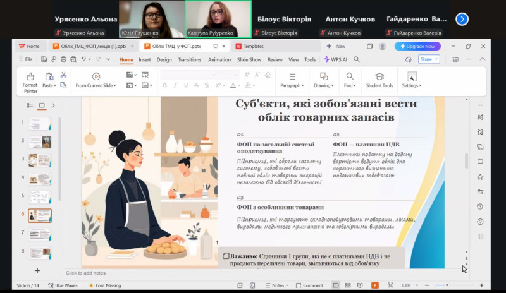The height and width of the screenshot is (293, 506).
Task: Open the Student Tools panel
Action: tap(379, 80)
